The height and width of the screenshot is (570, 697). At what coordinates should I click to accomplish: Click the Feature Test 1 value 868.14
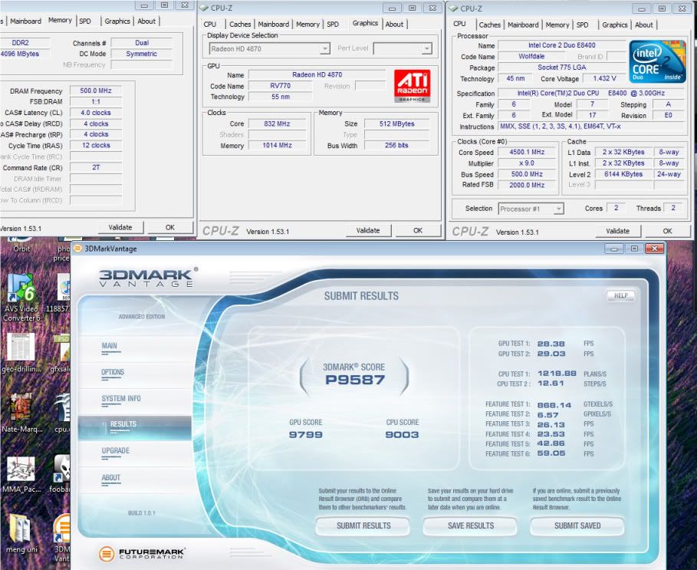coord(554,405)
